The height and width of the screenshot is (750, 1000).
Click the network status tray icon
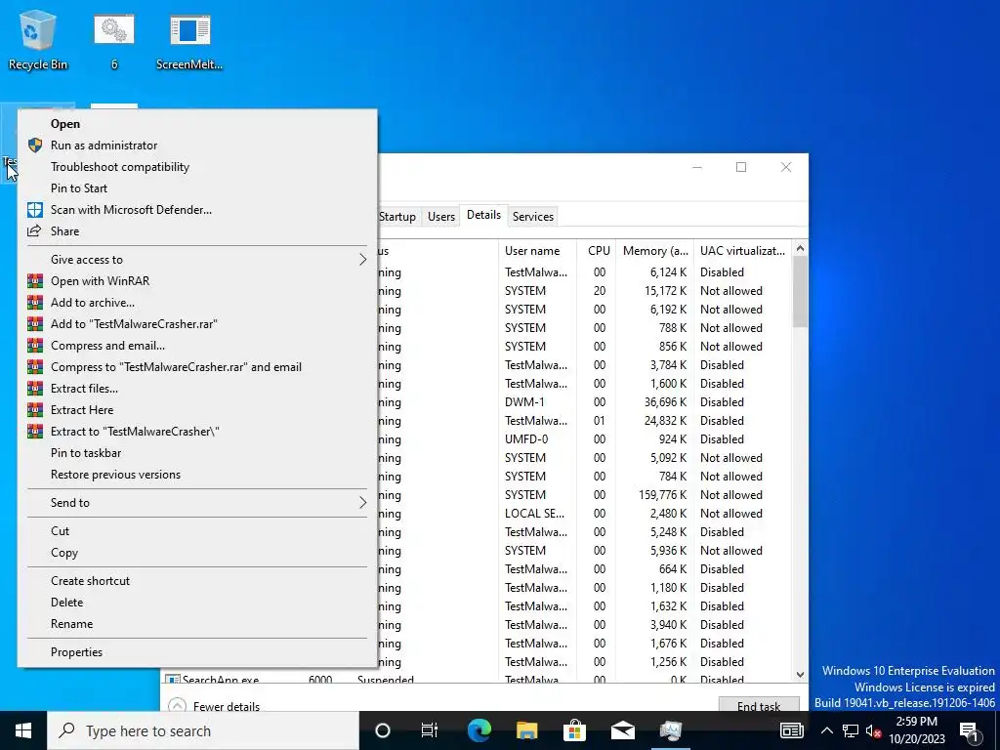[x=851, y=730]
